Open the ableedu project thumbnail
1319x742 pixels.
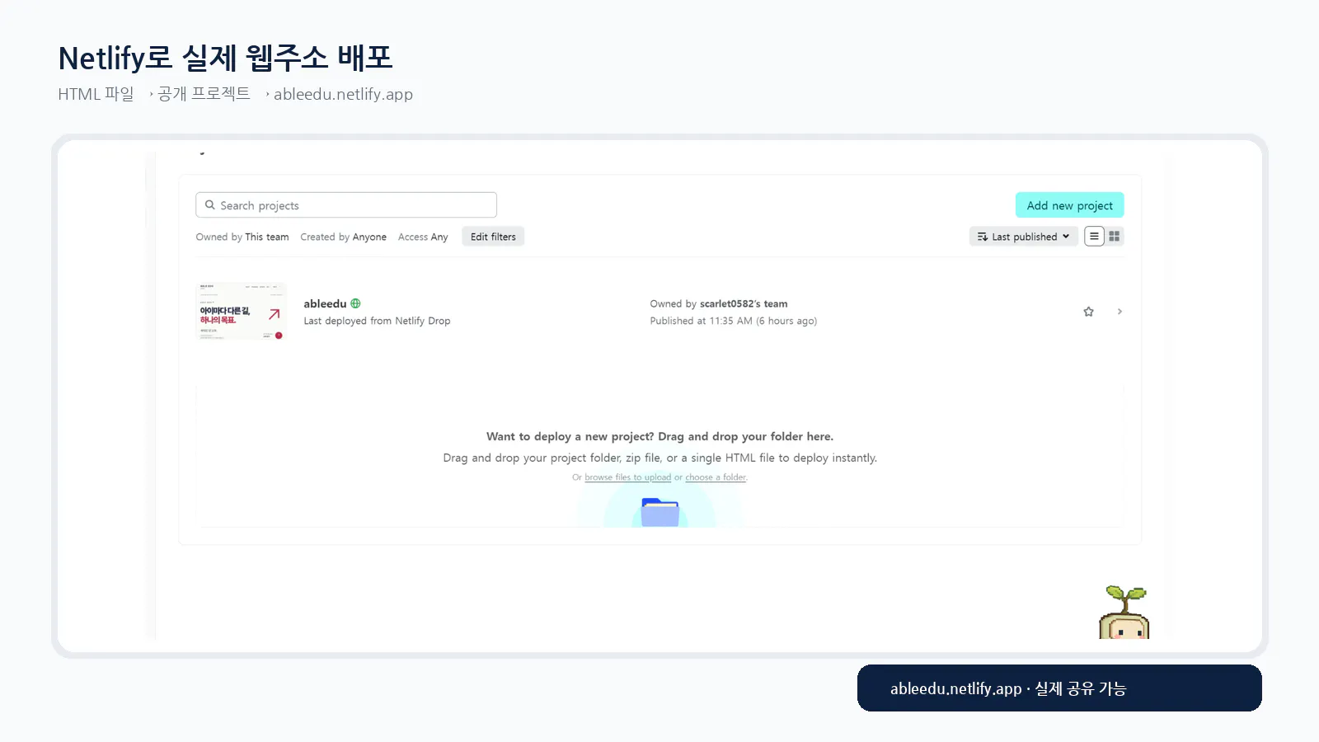pos(241,312)
